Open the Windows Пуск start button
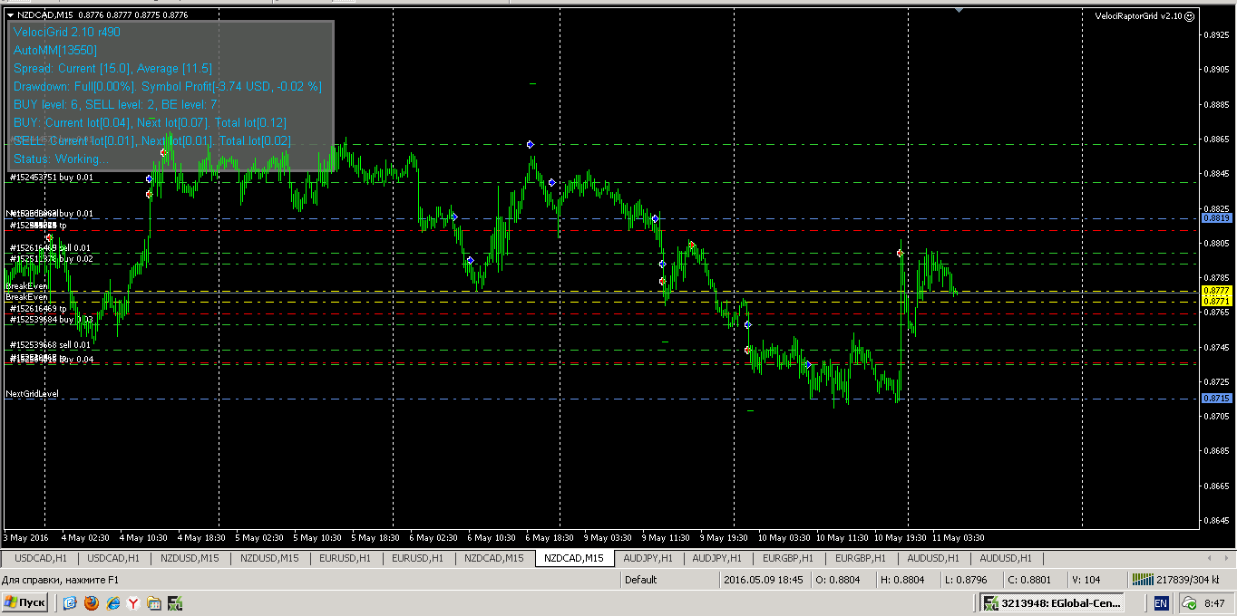This screenshot has height=616, width=1237. [25, 602]
